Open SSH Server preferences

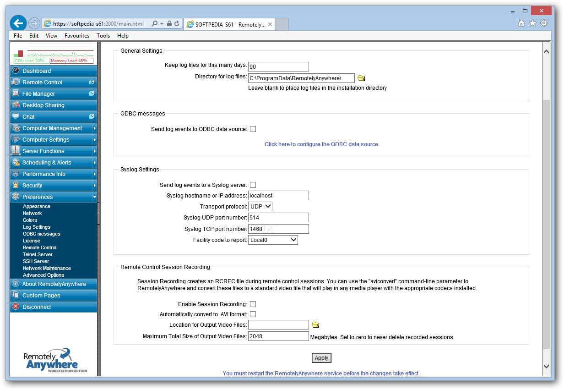tap(36, 261)
